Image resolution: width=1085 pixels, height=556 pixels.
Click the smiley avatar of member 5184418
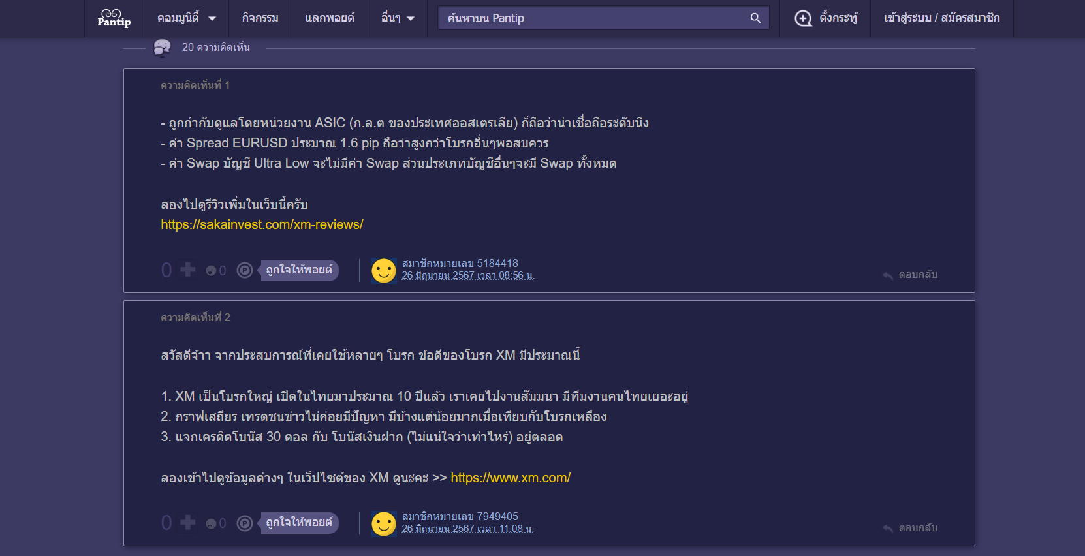(x=384, y=270)
